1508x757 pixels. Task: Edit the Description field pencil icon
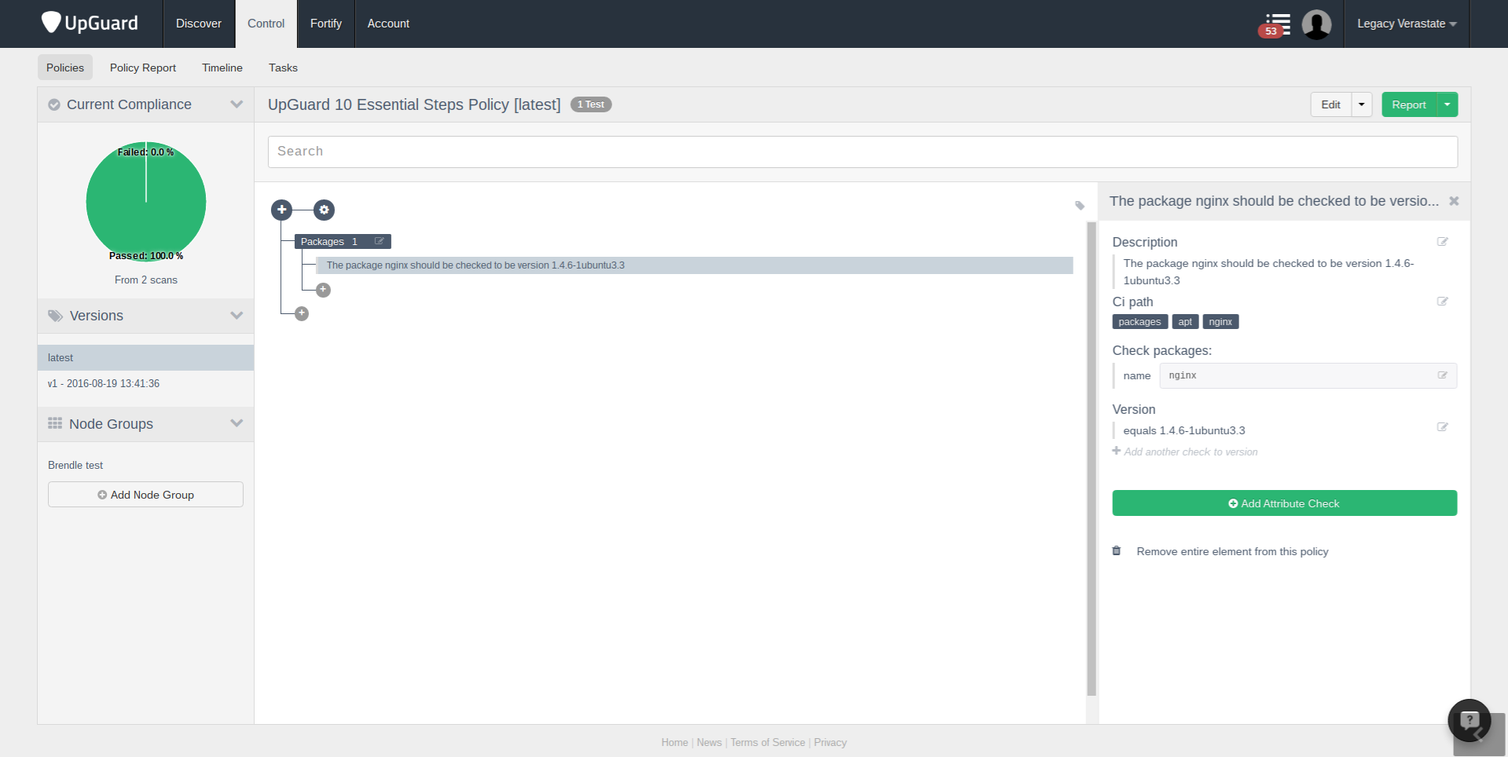(x=1442, y=242)
